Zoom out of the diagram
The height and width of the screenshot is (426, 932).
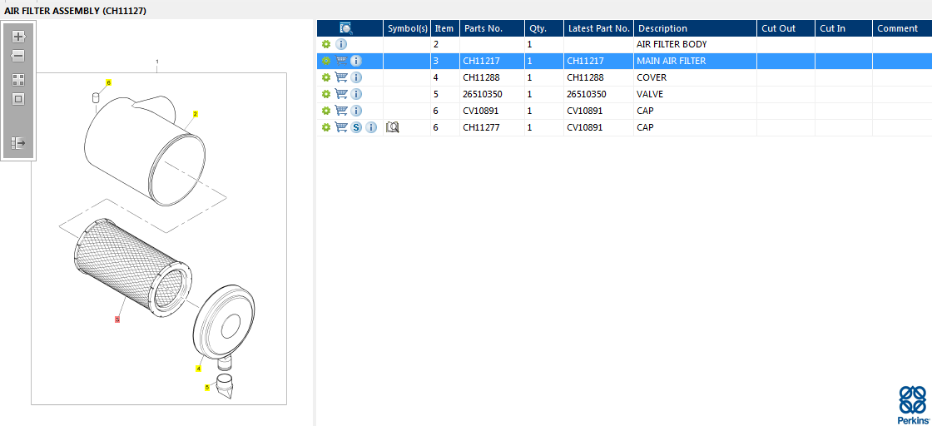click(x=18, y=57)
